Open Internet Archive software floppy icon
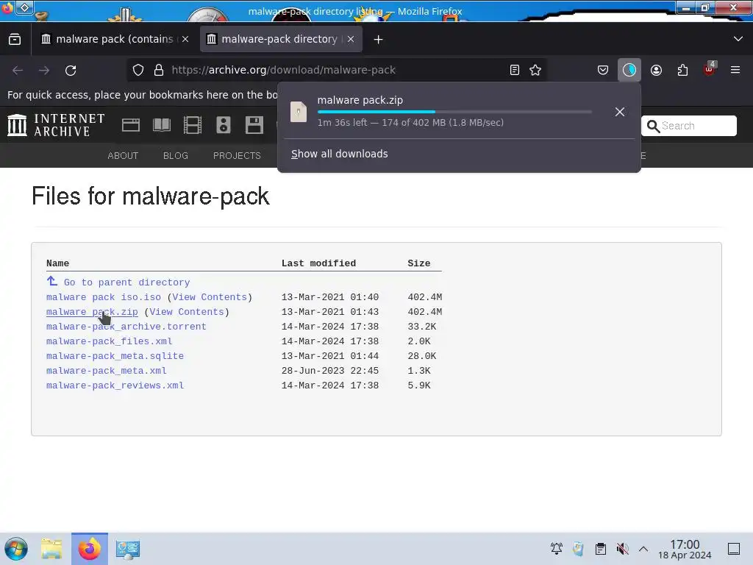This screenshot has height=565, width=753. (254, 125)
